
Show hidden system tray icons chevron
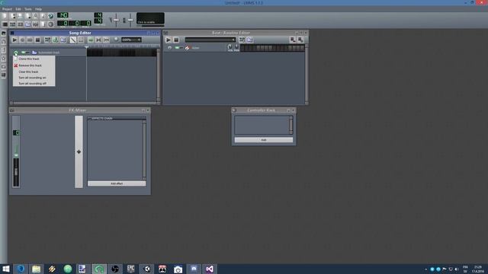(x=425, y=269)
